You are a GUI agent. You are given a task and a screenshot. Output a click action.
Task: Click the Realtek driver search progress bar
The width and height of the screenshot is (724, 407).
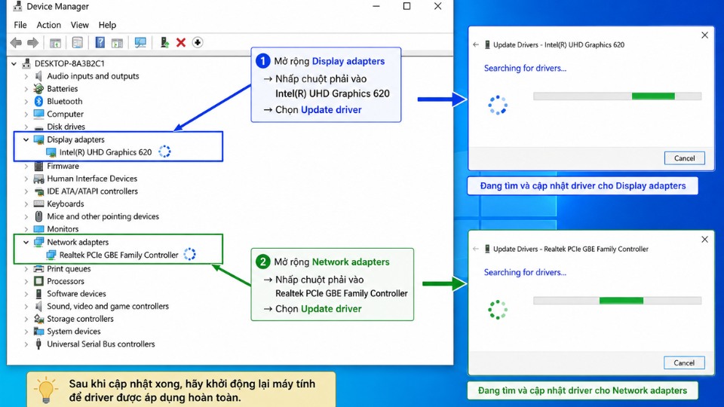(618, 301)
